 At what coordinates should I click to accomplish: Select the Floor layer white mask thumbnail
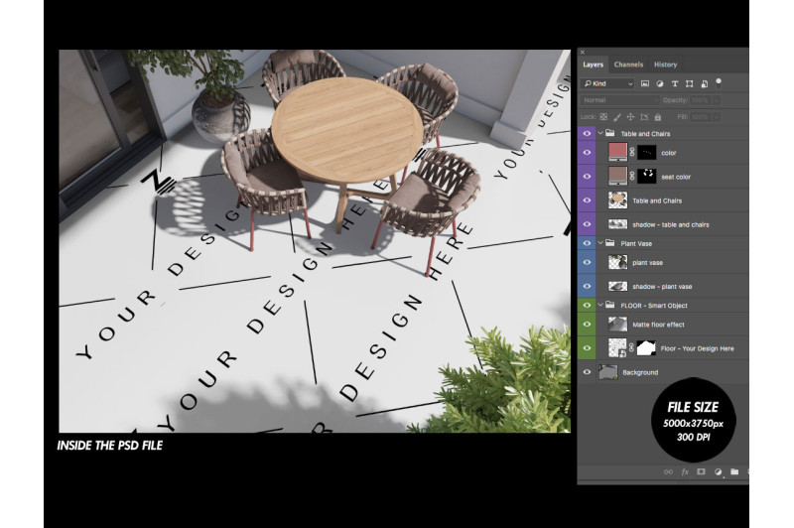646,347
